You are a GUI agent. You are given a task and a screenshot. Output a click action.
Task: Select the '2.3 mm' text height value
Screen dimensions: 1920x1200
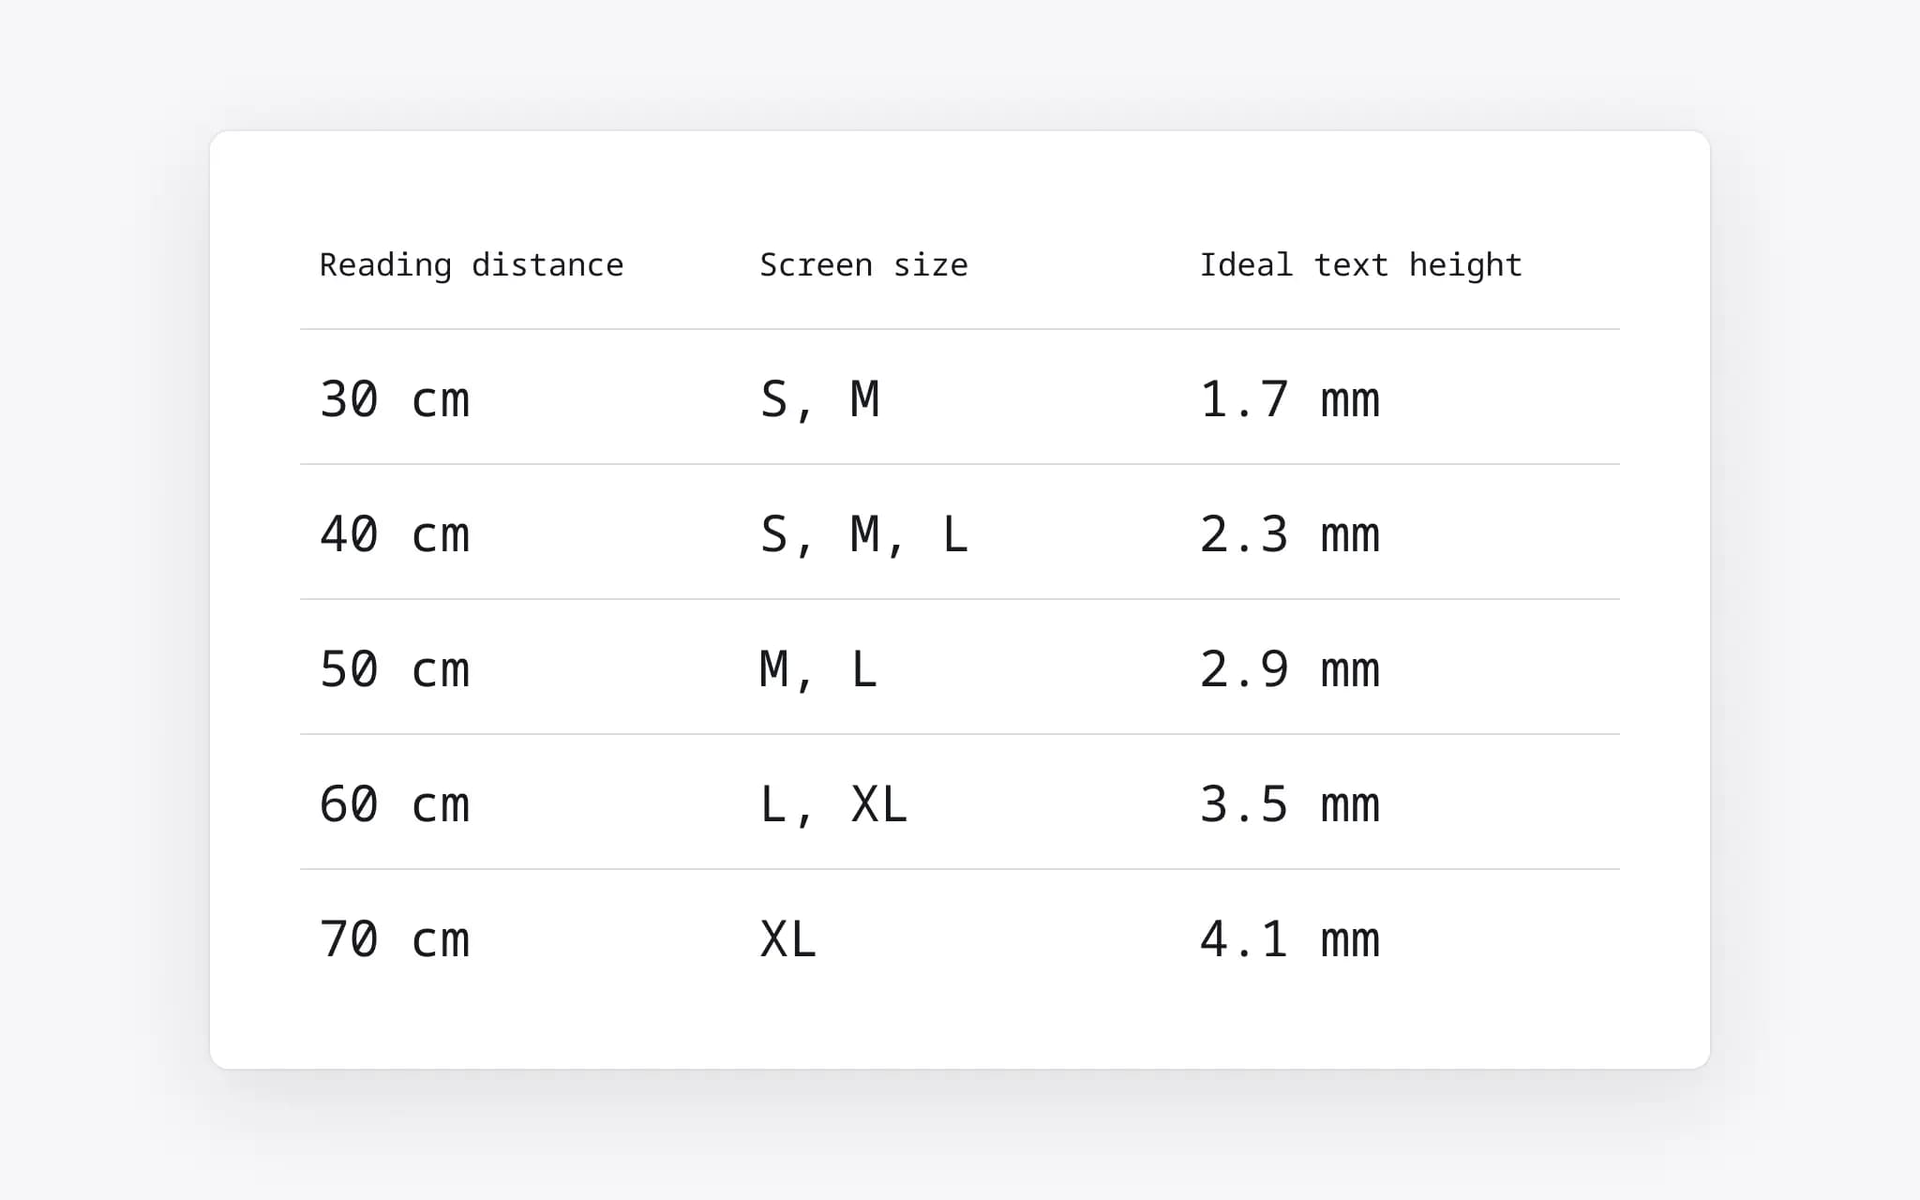[1290, 533]
